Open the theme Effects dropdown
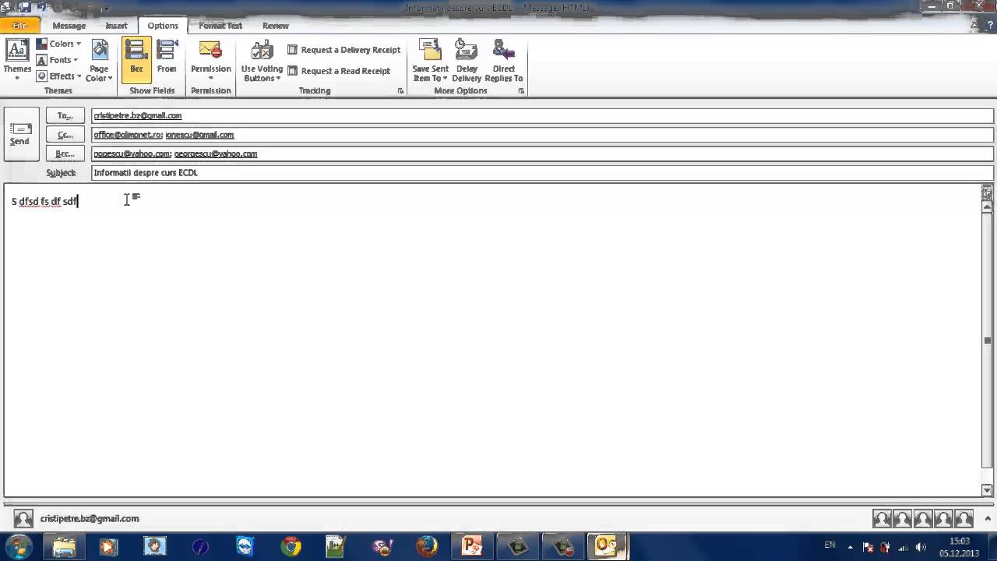 (59, 76)
